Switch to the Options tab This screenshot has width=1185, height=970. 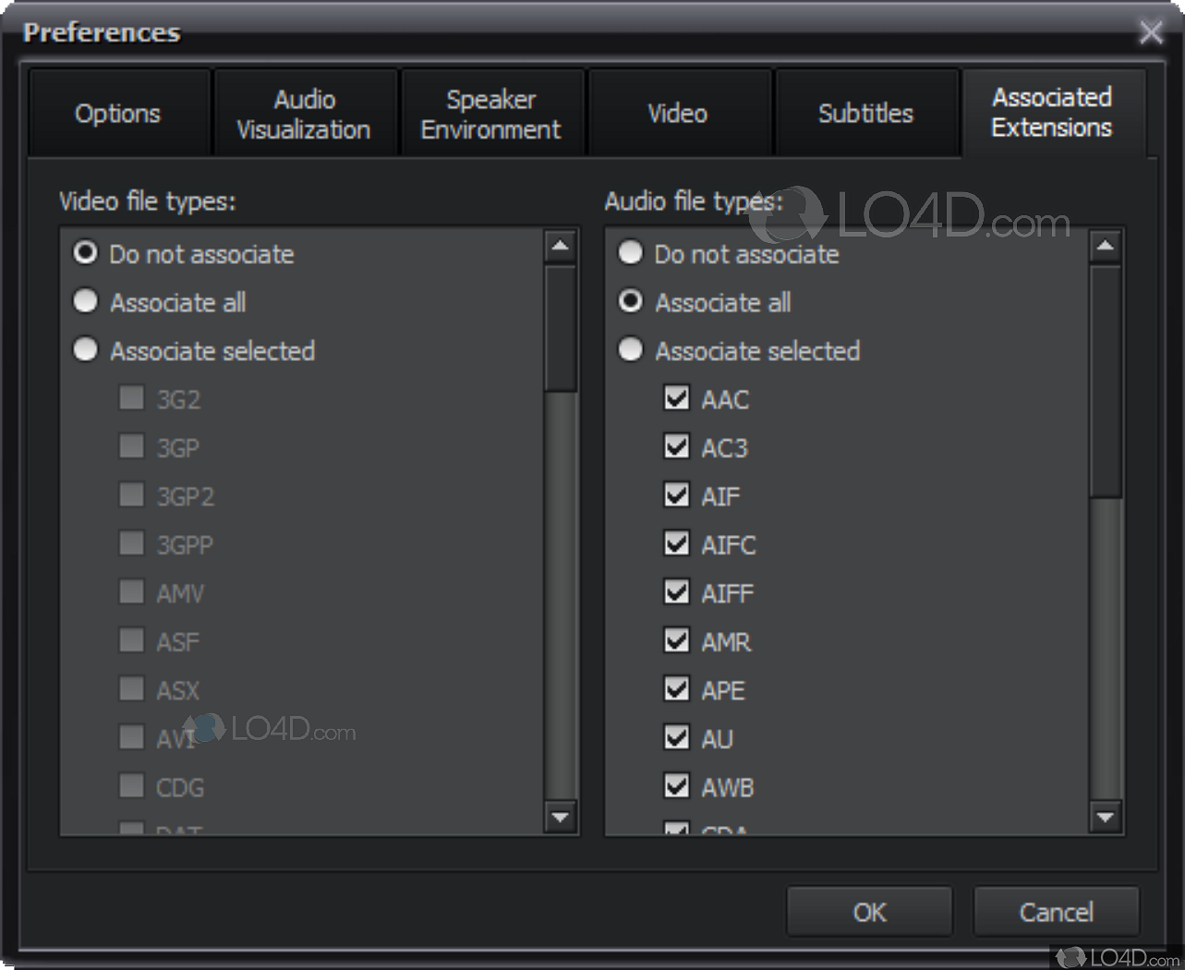(117, 113)
